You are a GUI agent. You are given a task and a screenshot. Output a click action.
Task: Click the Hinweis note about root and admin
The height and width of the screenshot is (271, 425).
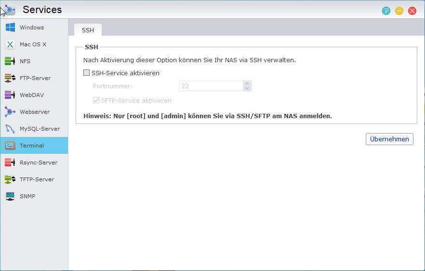click(208, 116)
